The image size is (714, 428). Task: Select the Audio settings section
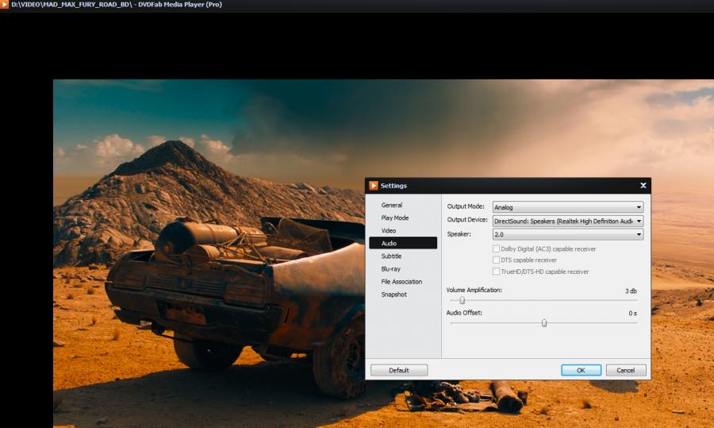point(403,243)
